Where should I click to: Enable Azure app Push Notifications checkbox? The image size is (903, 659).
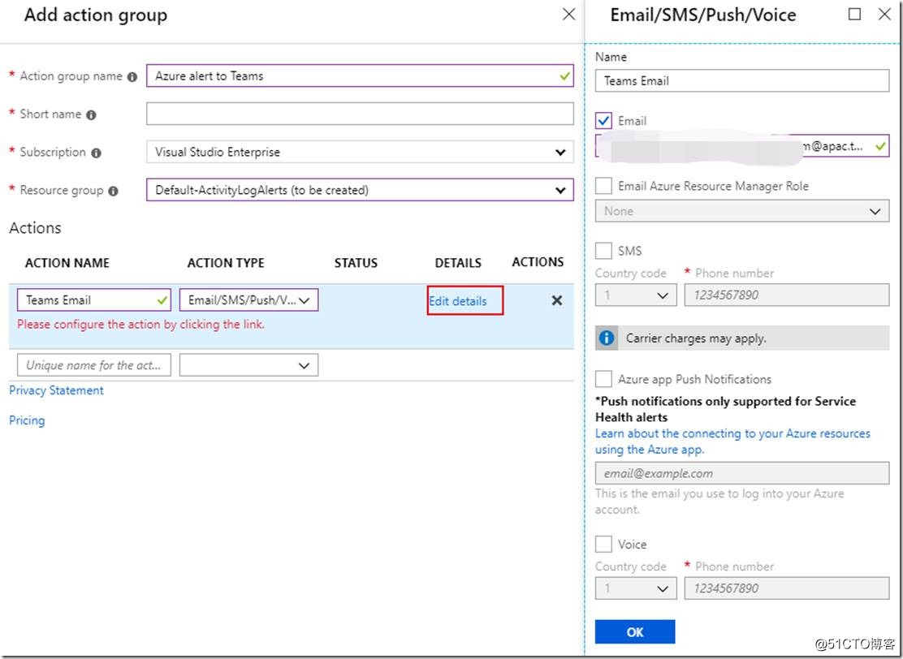pyautogui.click(x=603, y=379)
